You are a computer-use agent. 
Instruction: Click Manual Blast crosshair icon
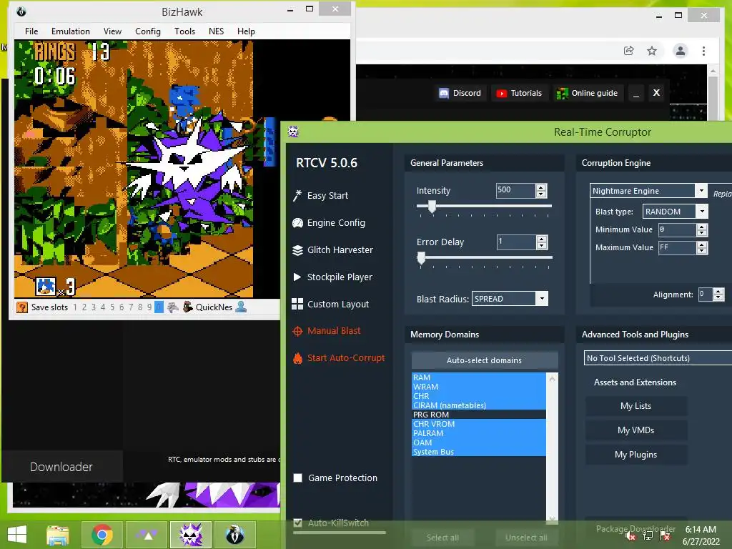click(x=297, y=332)
